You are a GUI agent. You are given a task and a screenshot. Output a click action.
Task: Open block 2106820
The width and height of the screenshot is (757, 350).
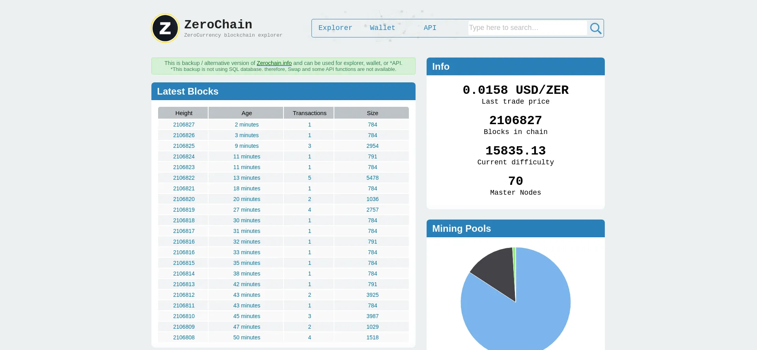(x=184, y=199)
